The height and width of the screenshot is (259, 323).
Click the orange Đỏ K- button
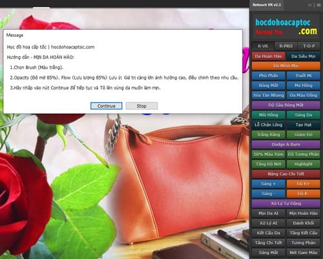[x=304, y=194]
